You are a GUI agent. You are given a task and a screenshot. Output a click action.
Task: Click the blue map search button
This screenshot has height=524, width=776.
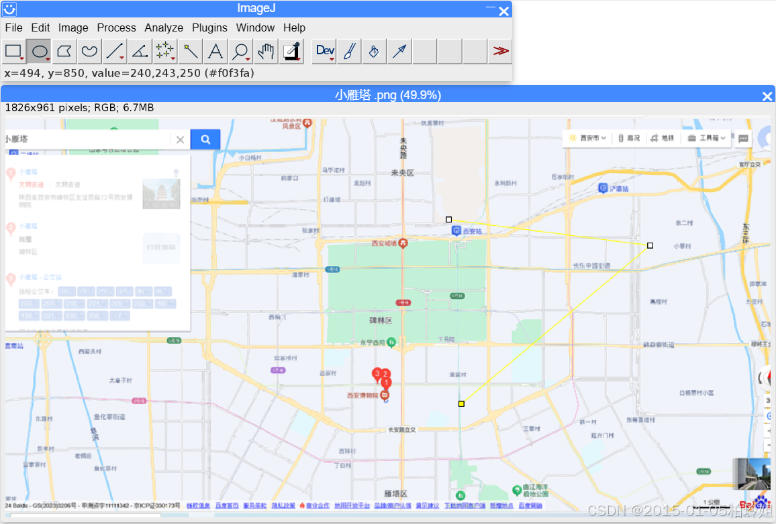[205, 139]
